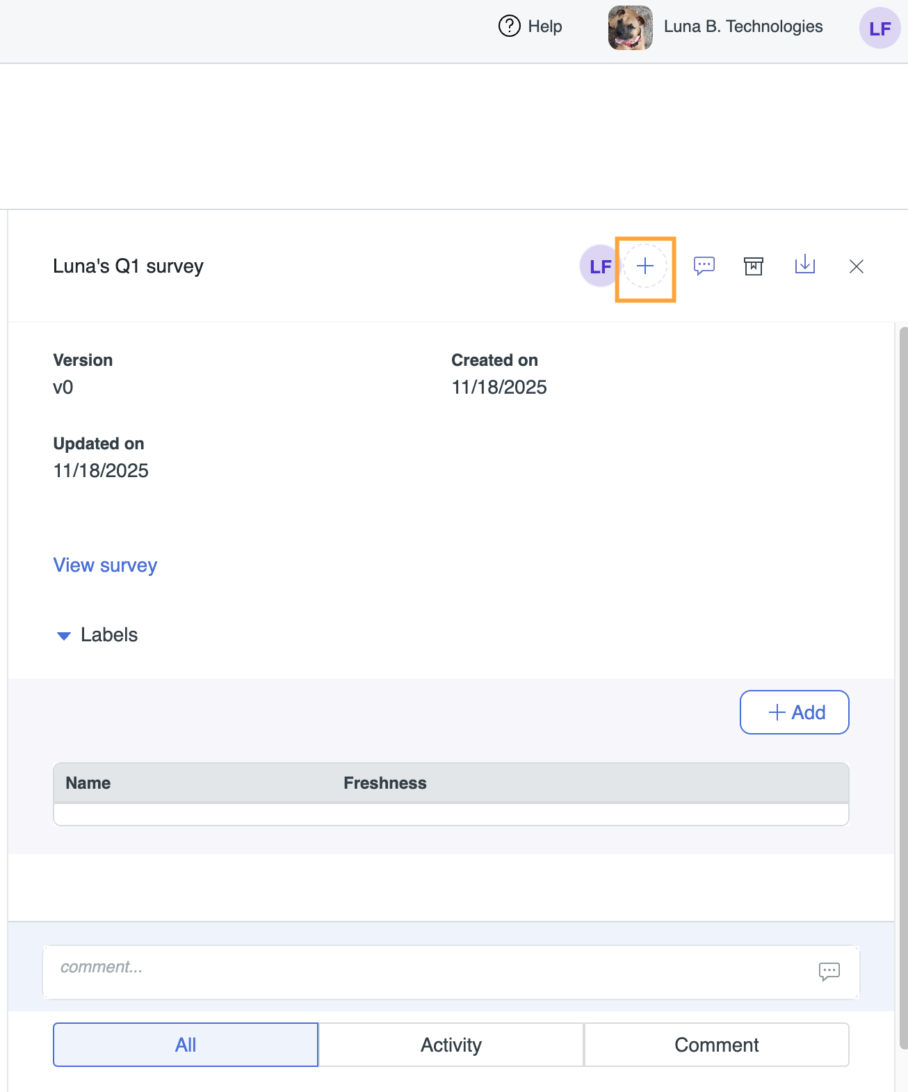Archive the survey using the archive box icon
Screen dimensions: 908x1092
(x=754, y=266)
